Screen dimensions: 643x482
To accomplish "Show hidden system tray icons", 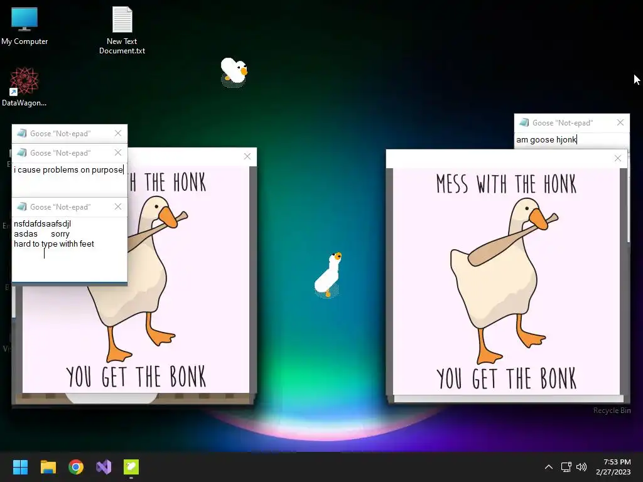I will pos(549,467).
